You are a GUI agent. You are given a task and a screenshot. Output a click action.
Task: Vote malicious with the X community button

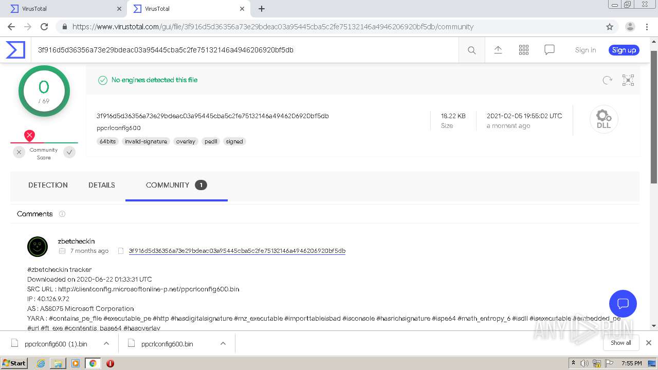tap(19, 152)
